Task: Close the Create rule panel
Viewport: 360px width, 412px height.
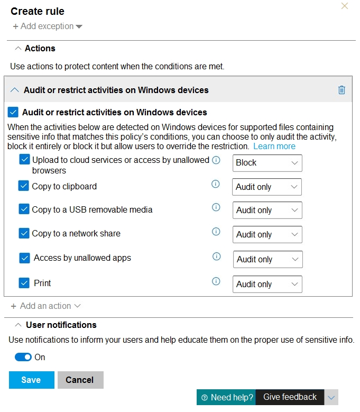Action: pos(345,6)
